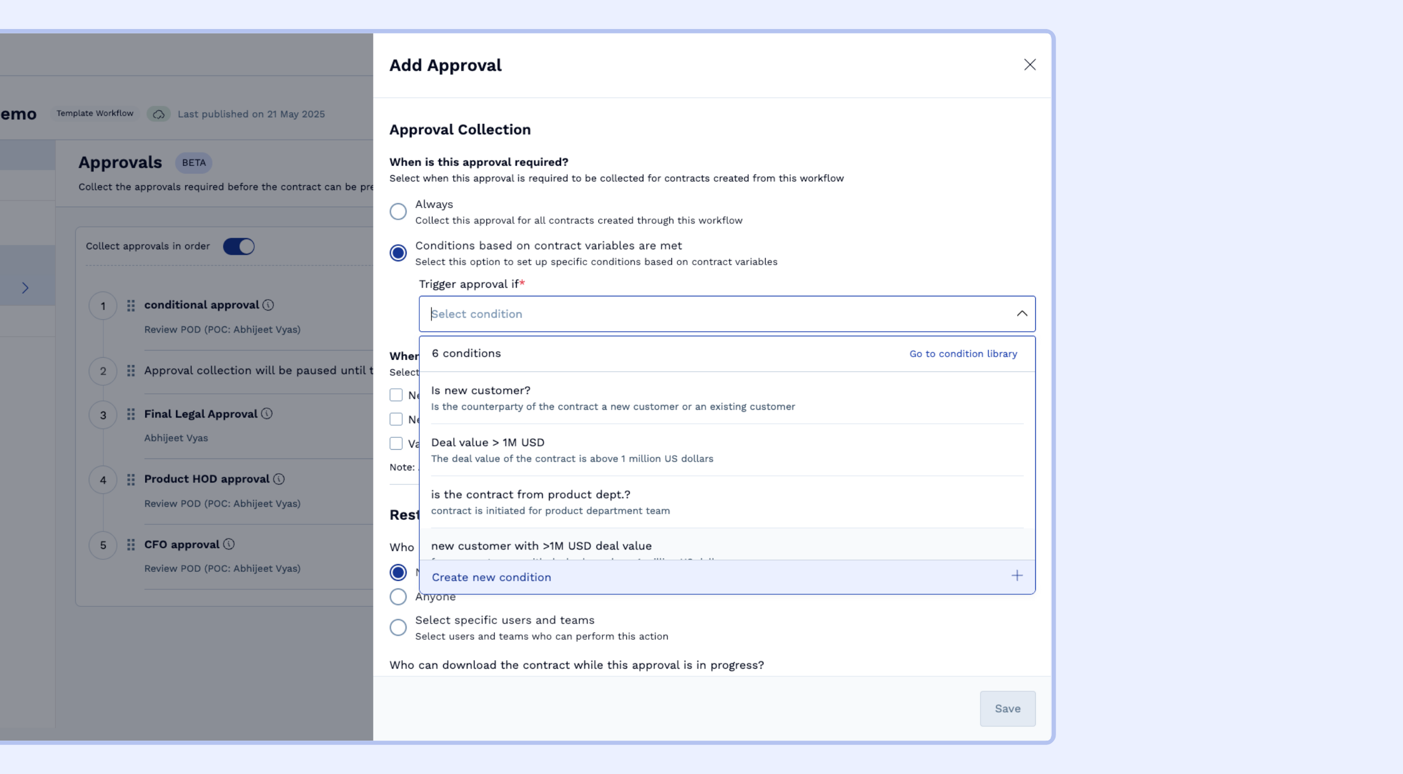The image size is (1403, 774).
Task: Click the cloud publish status icon
Action: point(158,114)
